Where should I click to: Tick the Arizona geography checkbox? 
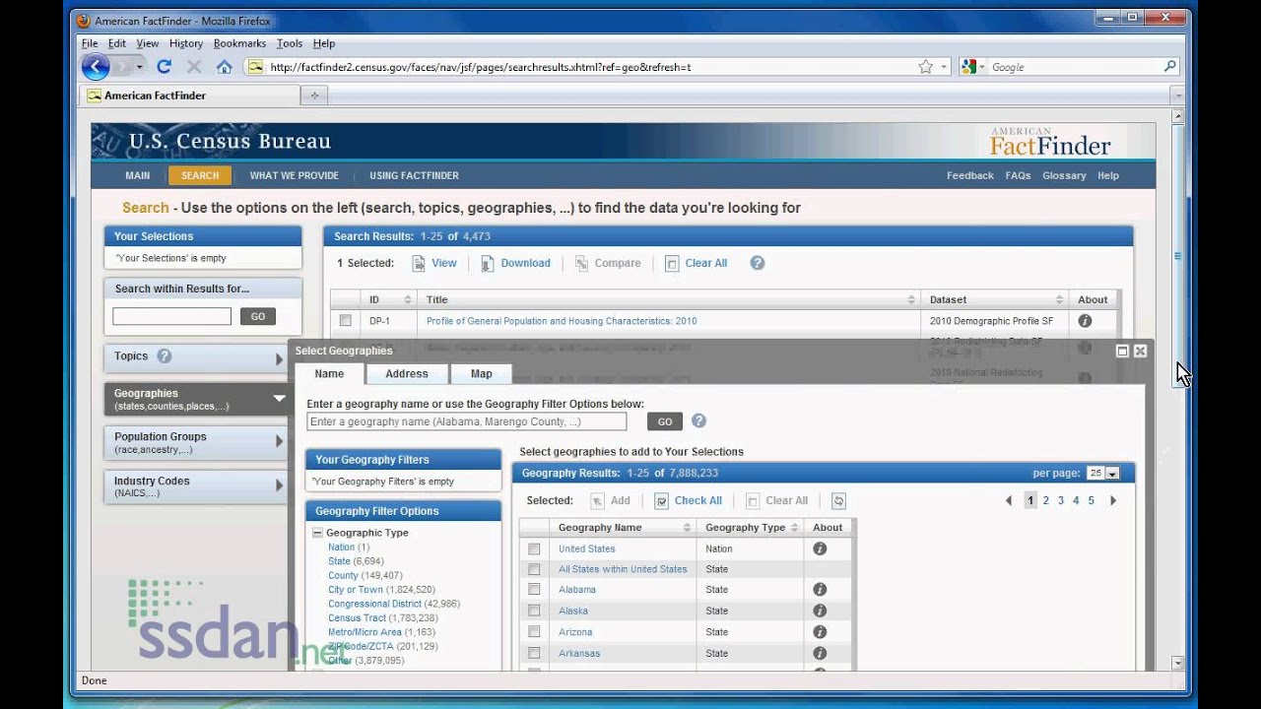534,632
